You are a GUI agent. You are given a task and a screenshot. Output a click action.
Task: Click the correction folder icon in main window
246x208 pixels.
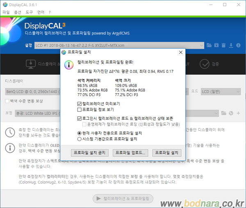pos(223,113)
